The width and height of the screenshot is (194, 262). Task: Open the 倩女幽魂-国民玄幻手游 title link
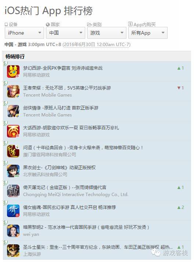69,207
